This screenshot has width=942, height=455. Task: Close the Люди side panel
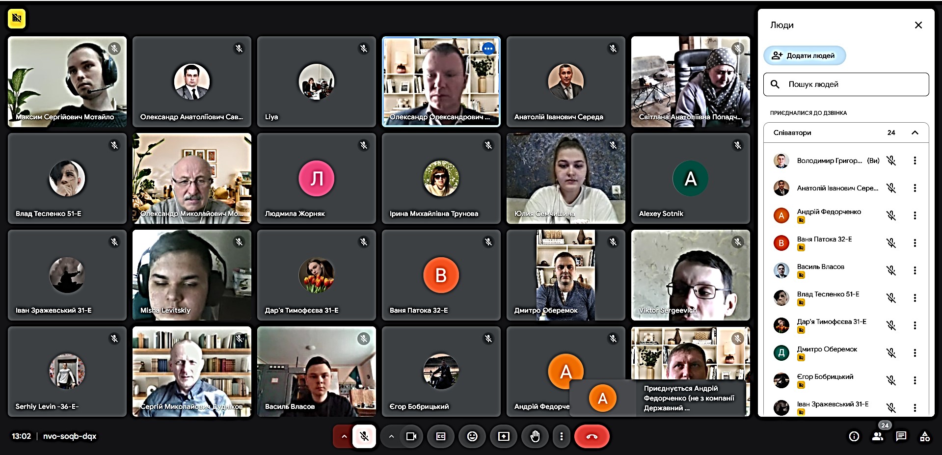[x=918, y=25]
